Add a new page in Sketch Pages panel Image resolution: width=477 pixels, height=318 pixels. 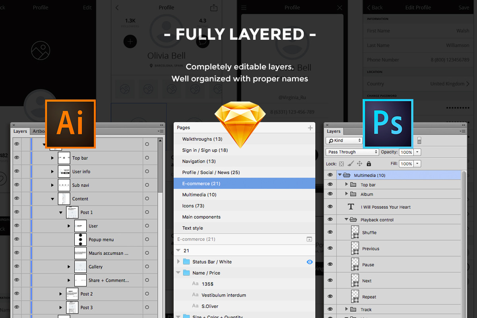[310, 128]
